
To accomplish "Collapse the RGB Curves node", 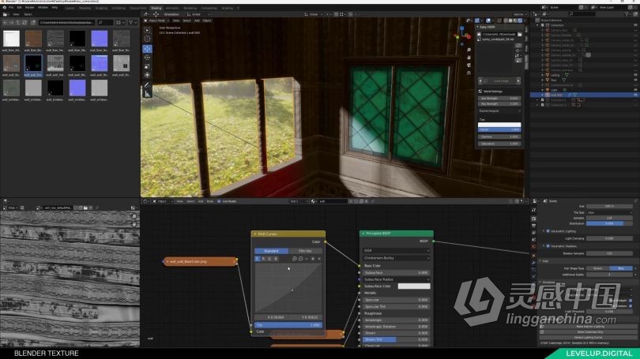I will 255,234.
